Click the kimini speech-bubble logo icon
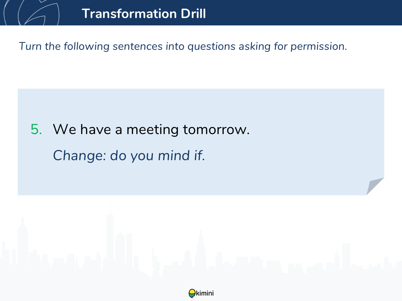The width and height of the screenshot is (402, 301). coord(192,293)
